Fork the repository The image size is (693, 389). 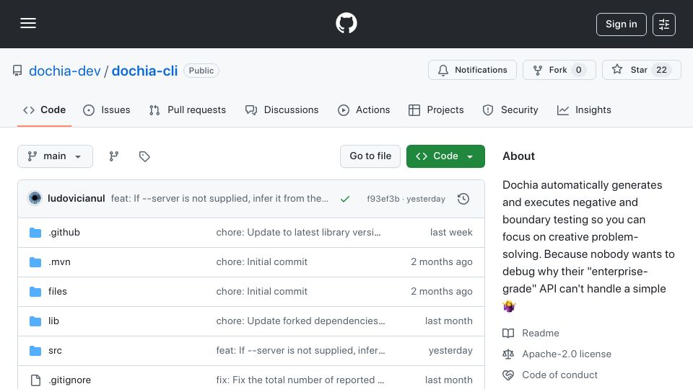point(559,70)
